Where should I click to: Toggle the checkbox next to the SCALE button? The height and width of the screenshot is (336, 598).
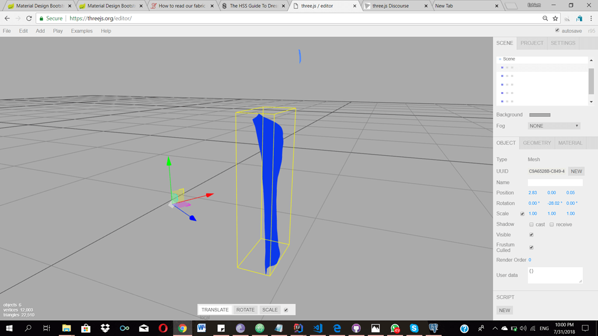tap(286, 309)
